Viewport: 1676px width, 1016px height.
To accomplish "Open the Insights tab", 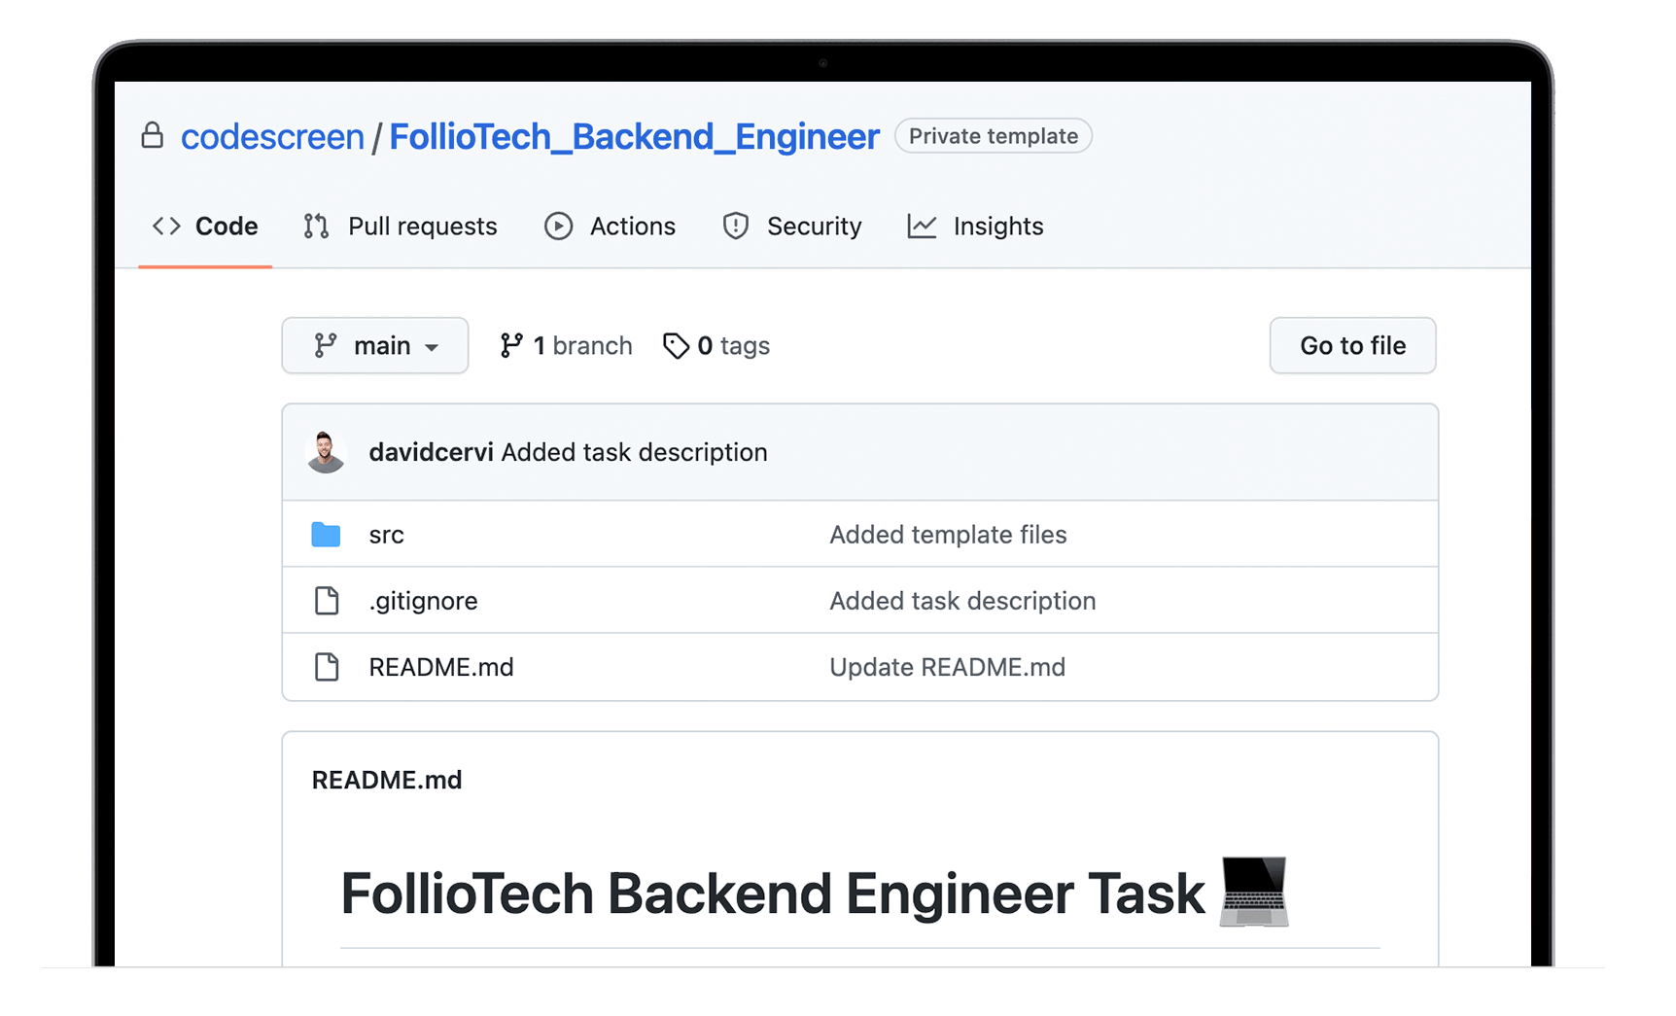I will [x=997, y=227].
